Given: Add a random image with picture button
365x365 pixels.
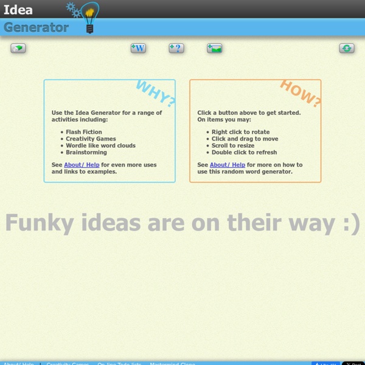Looking at the screenshot, I should coord(214,48).
